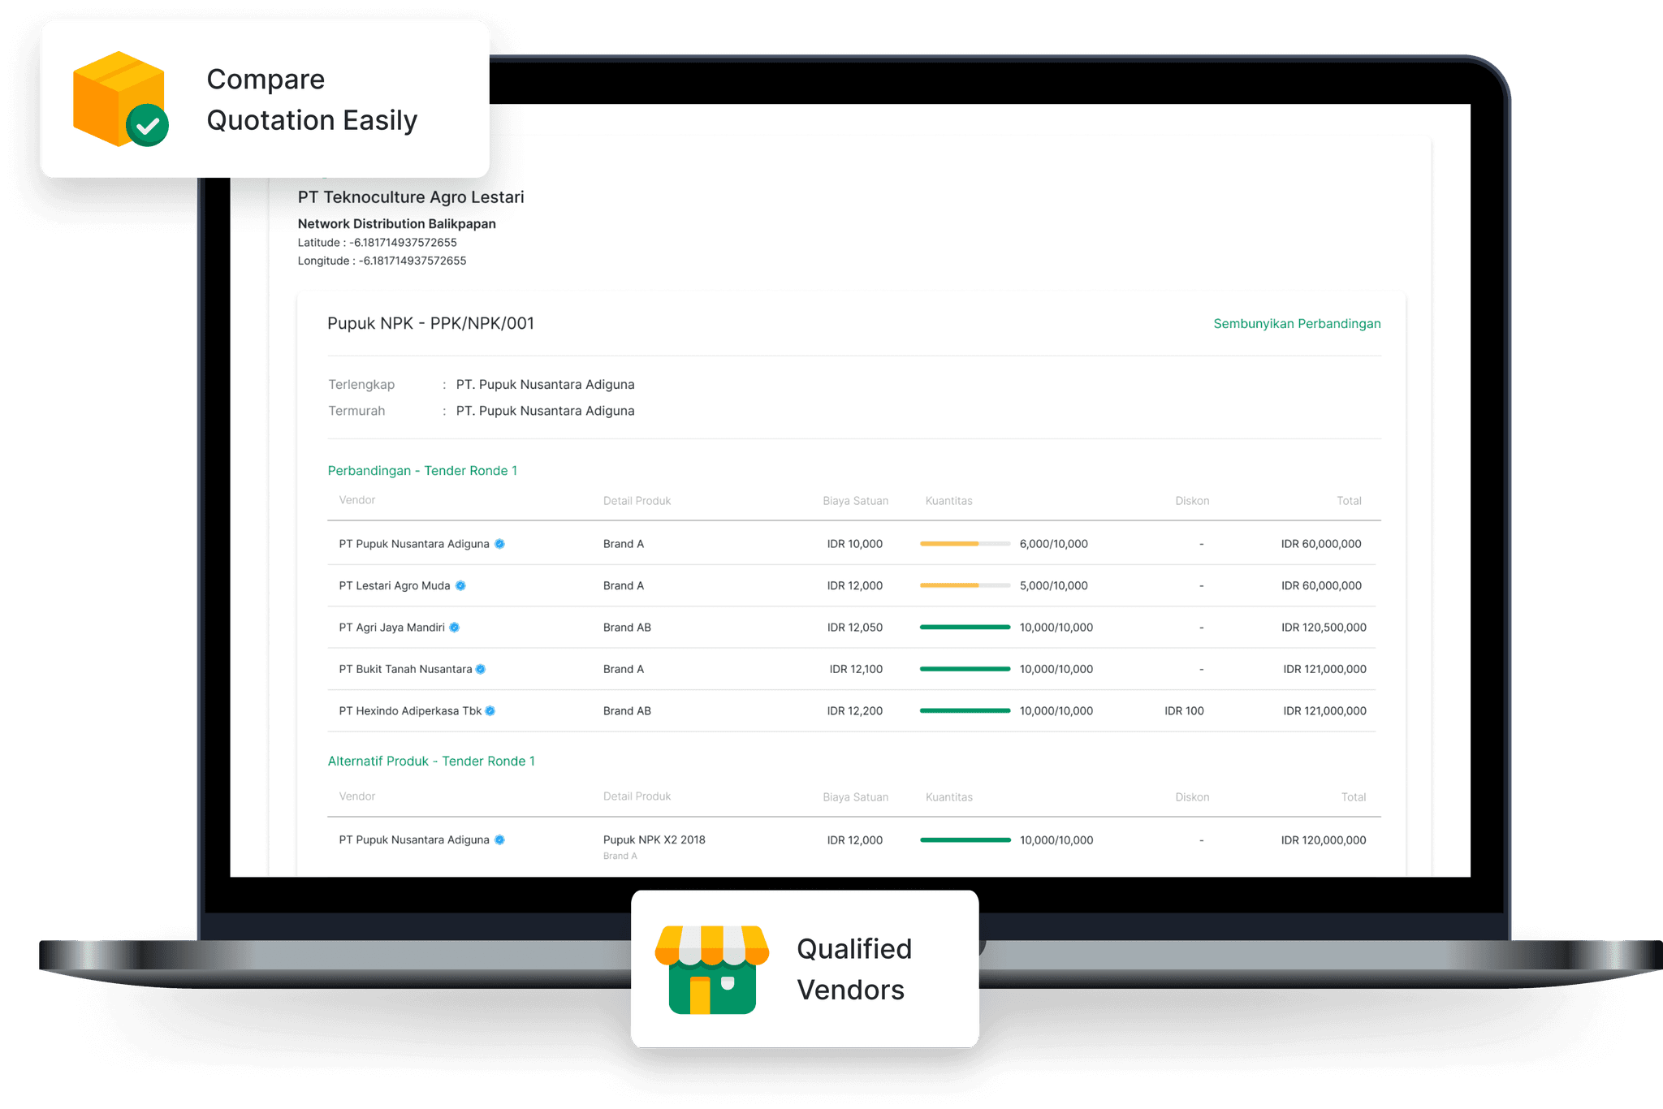Click total IDR 120,000,000
1663x1109 pixels.
1324,840
